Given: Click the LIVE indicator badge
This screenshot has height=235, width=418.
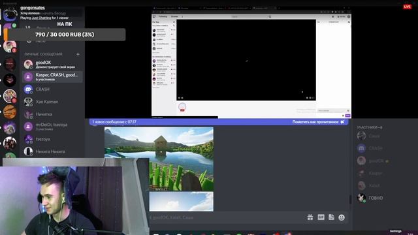Looking at the screenshot, I should 407,7.
